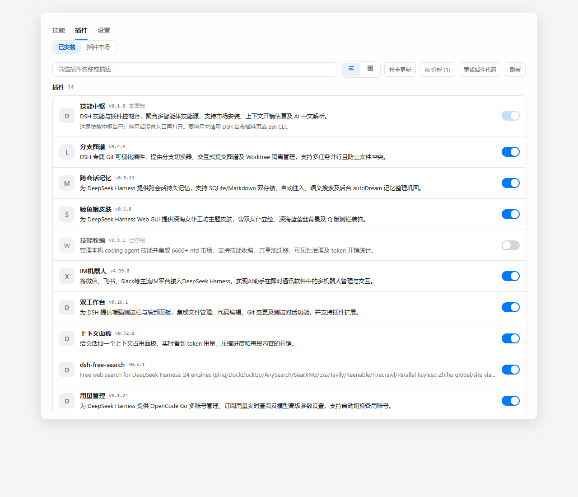The image size is (578, 497).
Task: Click the 跨会话记忆 plugin name
Action: tap(96, 178)
